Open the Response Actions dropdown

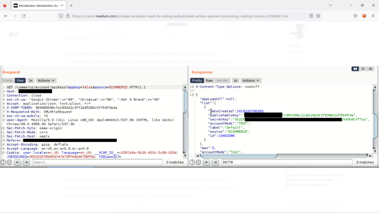click(x=251, y=80)
